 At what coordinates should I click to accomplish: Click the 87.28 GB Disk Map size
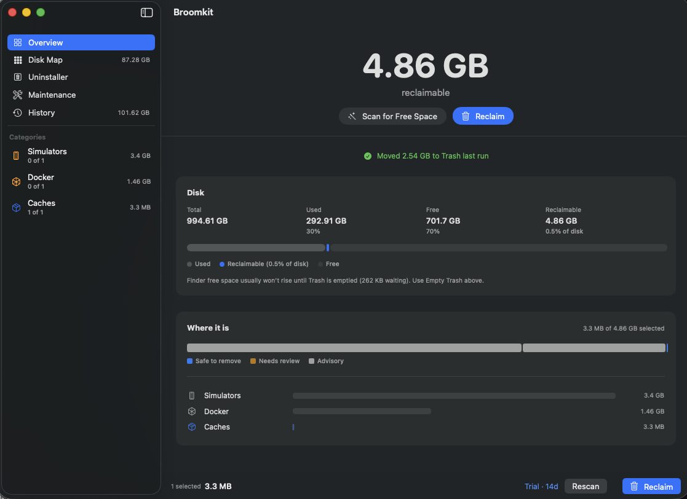(x=136, y=60)
